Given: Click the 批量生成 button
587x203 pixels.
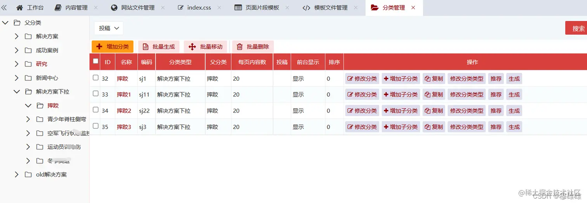Looking at the screenshot, I should 159,47.
